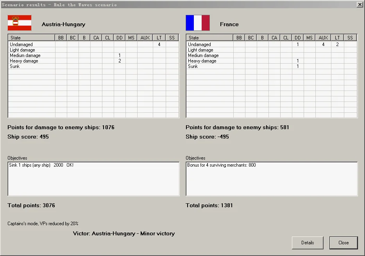Click Austria-Hungary medium damage DD value 1
Screen dimensions: 365x256
pos(120,55)
